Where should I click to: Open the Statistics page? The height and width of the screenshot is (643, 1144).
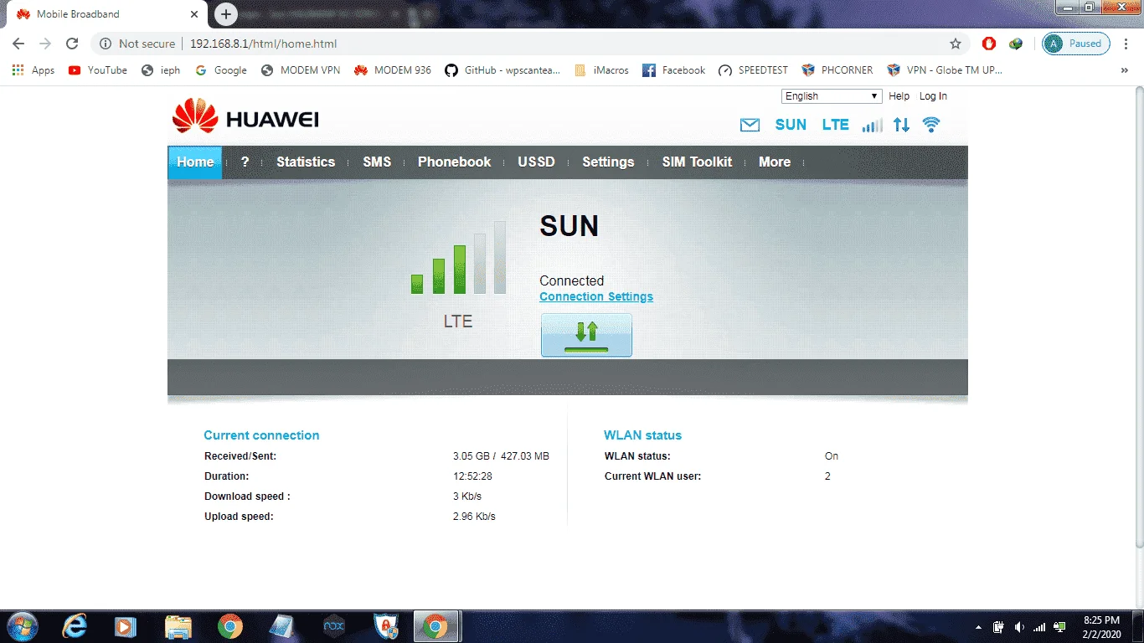click(306, 162)
